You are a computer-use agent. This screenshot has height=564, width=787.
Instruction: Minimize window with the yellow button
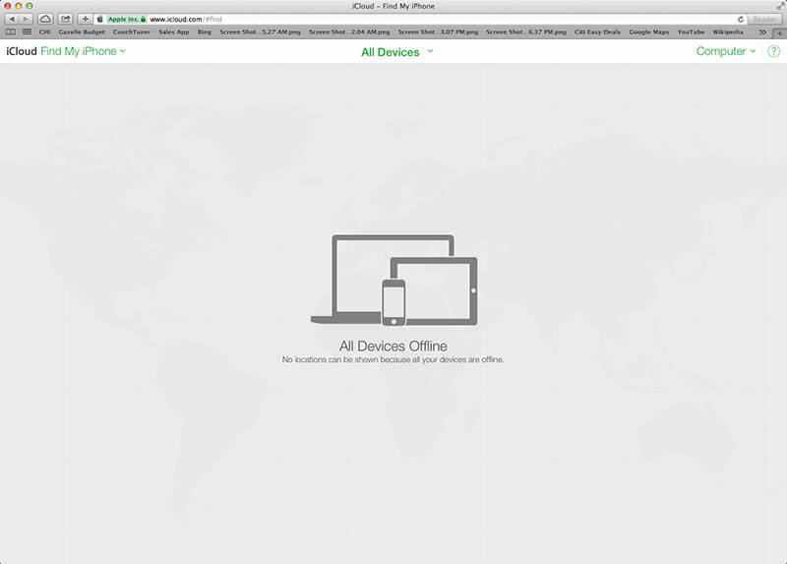tap(19, 6)
